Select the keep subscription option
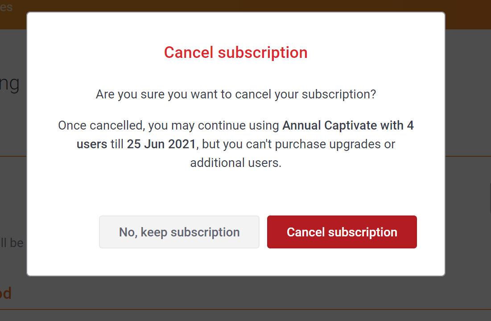Viewport: 491px width, 321px height. tap(179, 232)
